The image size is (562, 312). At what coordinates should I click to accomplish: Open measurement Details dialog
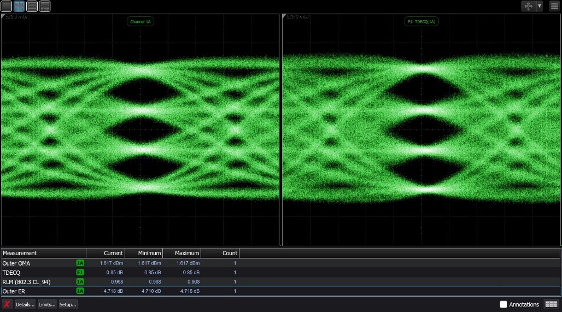[x=25, y=304]
